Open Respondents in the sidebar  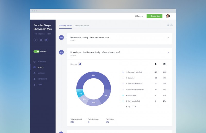[42, 79]
